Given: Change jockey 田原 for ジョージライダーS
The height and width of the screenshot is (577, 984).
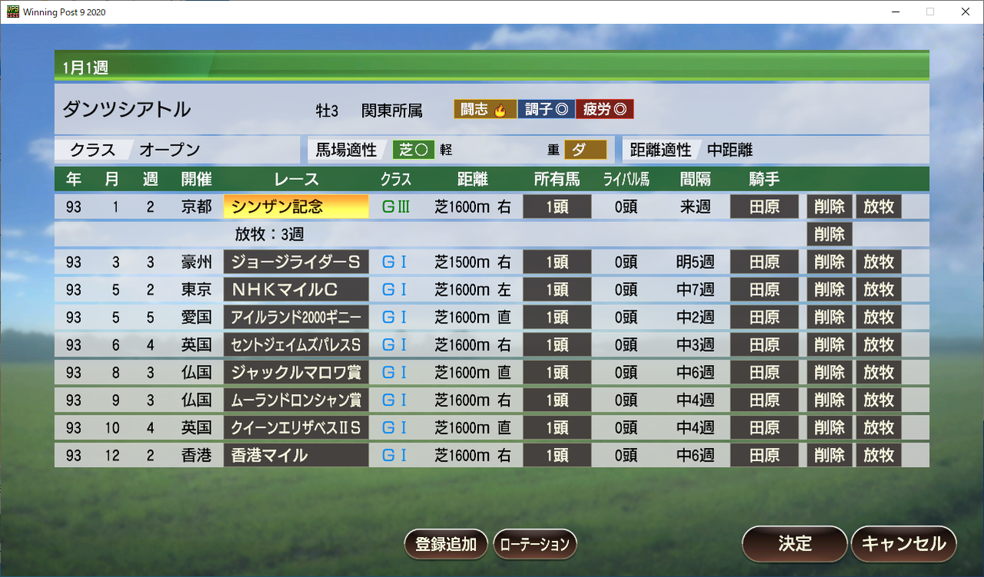Looking at the screenshot, I should (764, 262).
